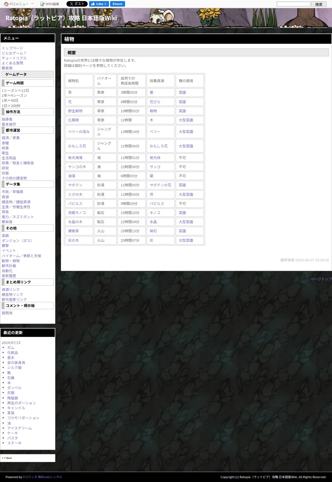
Task: Open the チュートリアル link
Action: tap(14, 58)
